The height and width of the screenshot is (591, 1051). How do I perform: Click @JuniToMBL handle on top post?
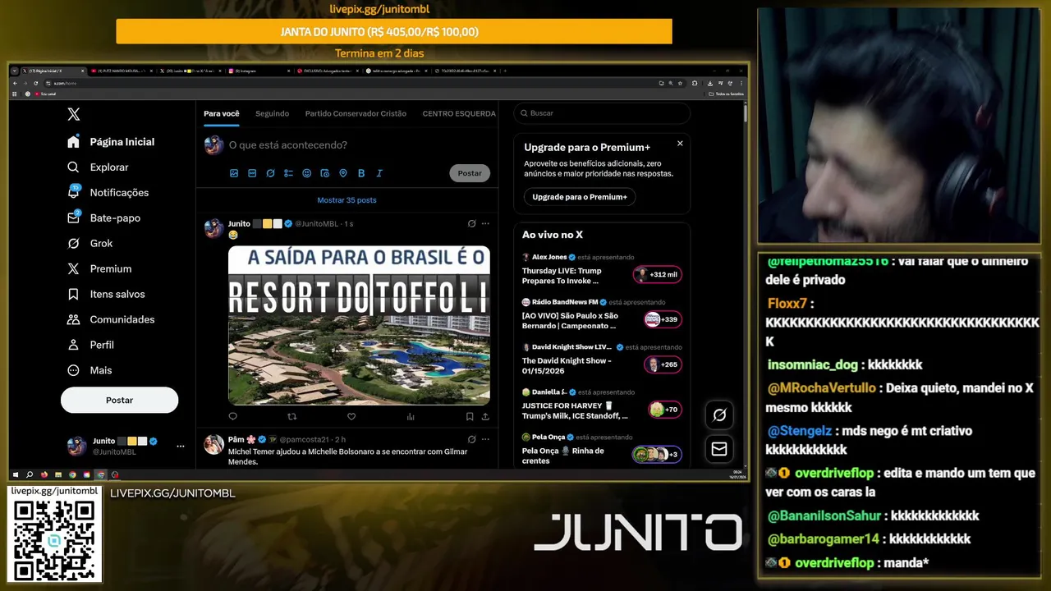[x=316, y=224]
